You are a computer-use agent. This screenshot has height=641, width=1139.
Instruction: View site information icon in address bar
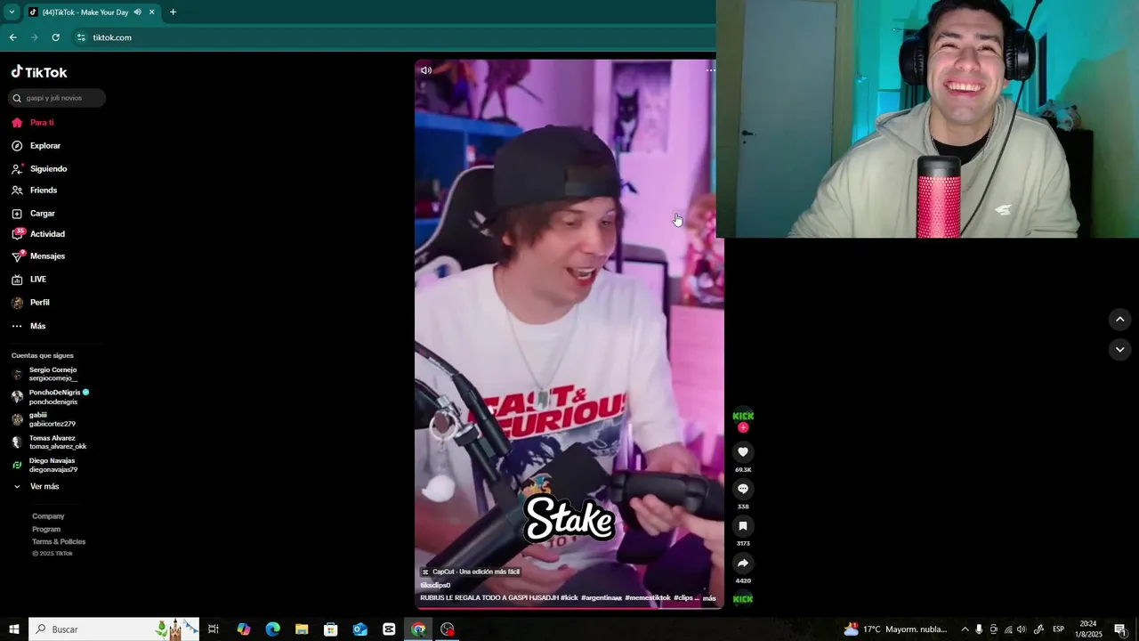pos(81,37)
